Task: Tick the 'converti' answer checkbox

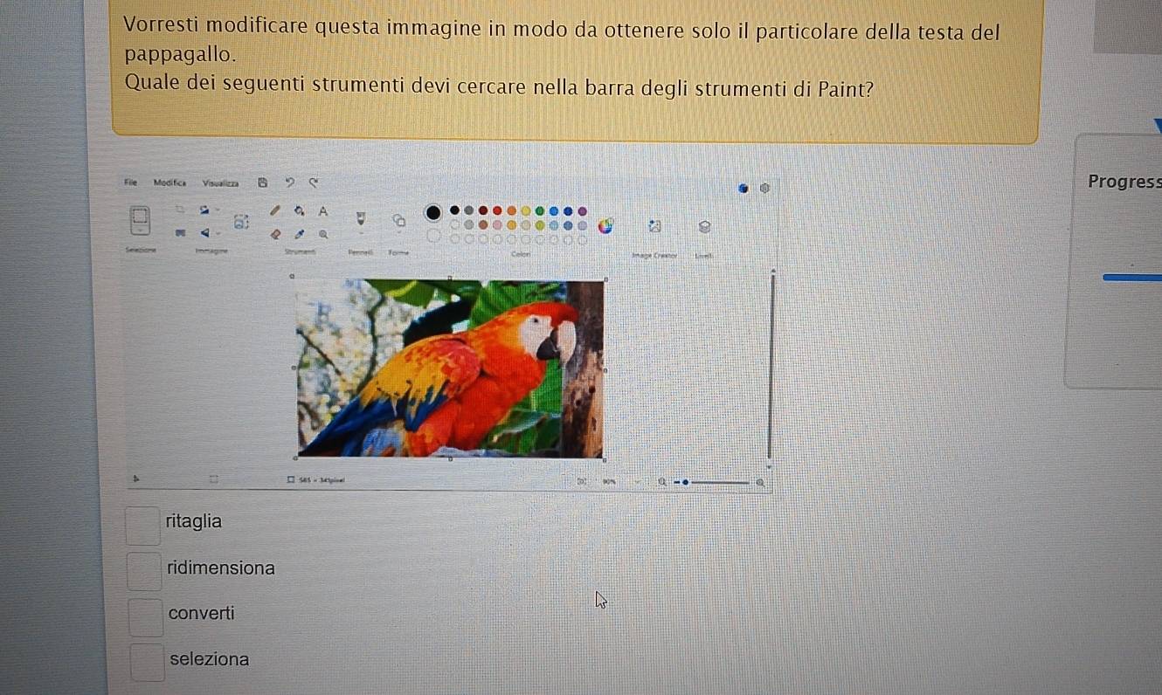Action: coord(145,616)
